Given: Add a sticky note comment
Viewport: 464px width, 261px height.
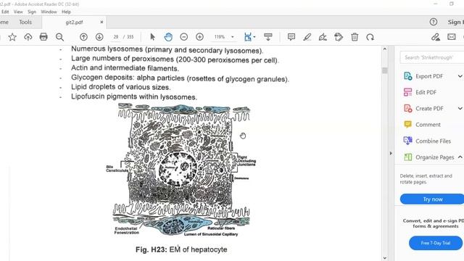Looking at the screenshot, I should pyautogui.click(x=291, y=37).
